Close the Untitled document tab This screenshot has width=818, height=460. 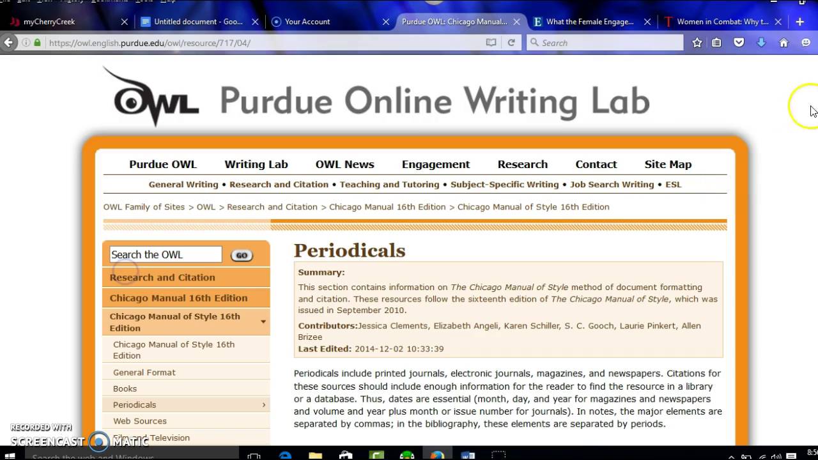pyautogui.click(x=255, y=22)
